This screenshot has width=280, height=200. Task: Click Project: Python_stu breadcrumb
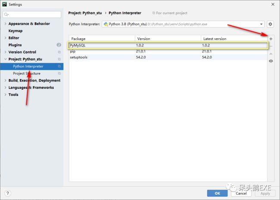(x=85, y=13)
